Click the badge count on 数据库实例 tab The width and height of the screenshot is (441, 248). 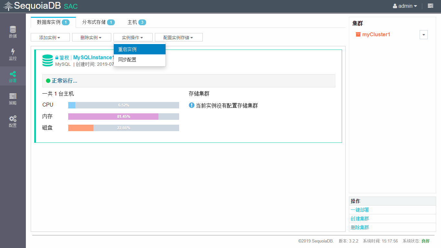[x=66, y=22]
